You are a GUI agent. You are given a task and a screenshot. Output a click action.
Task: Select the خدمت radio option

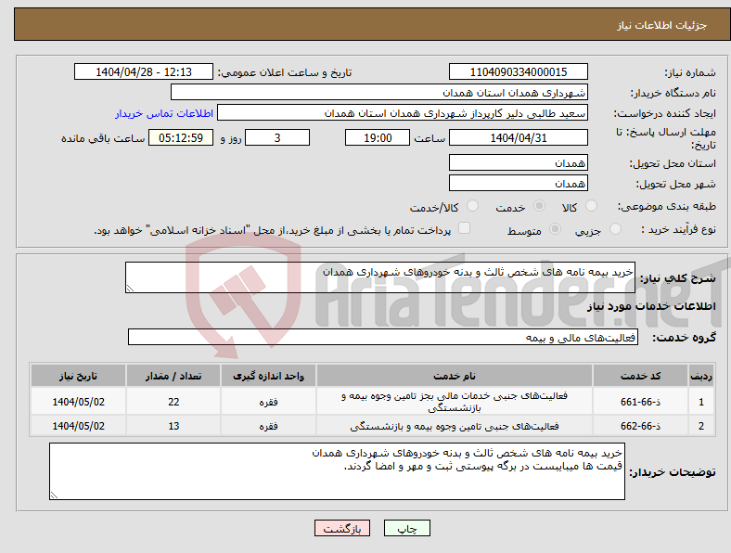click(x=540, y=207)
